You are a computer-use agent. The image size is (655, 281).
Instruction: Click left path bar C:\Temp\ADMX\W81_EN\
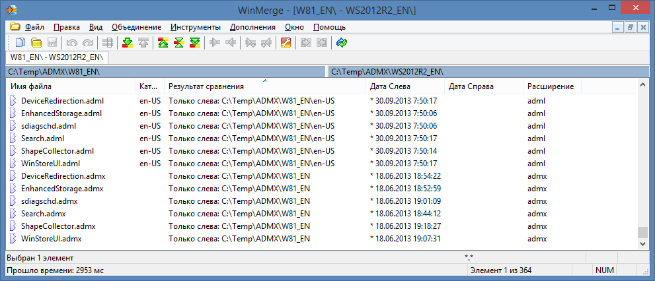[x=165, y=72]
